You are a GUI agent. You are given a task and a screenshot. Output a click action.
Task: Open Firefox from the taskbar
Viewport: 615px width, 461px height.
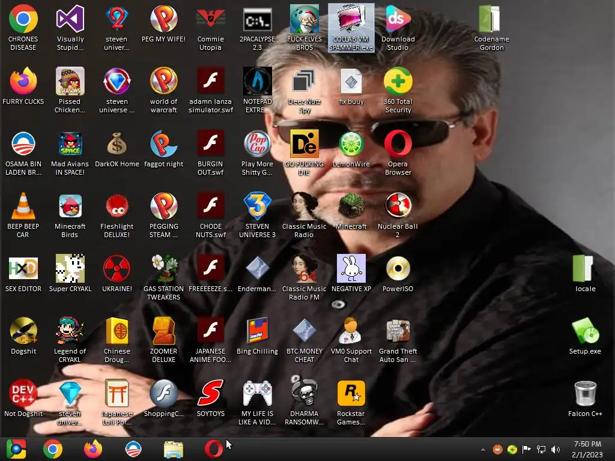coord(93,449)
